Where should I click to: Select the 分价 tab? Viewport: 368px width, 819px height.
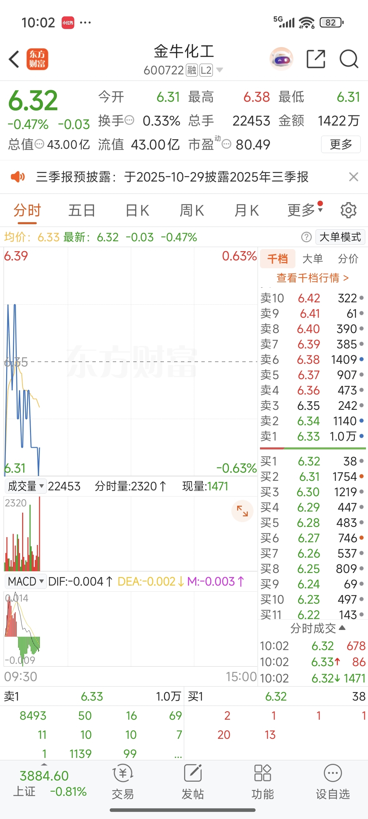348,259
